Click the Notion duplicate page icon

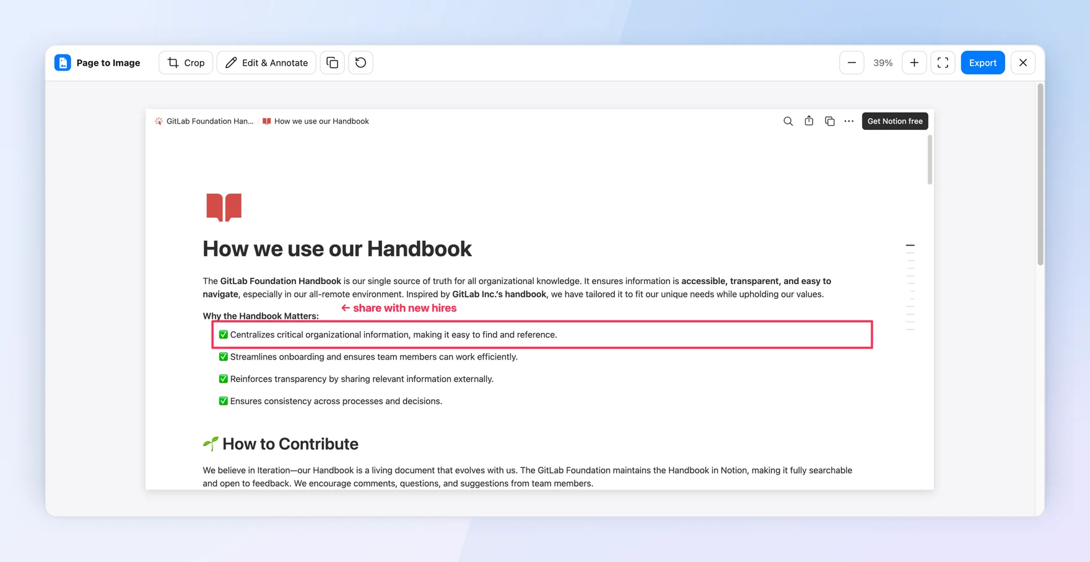[829, 121]
